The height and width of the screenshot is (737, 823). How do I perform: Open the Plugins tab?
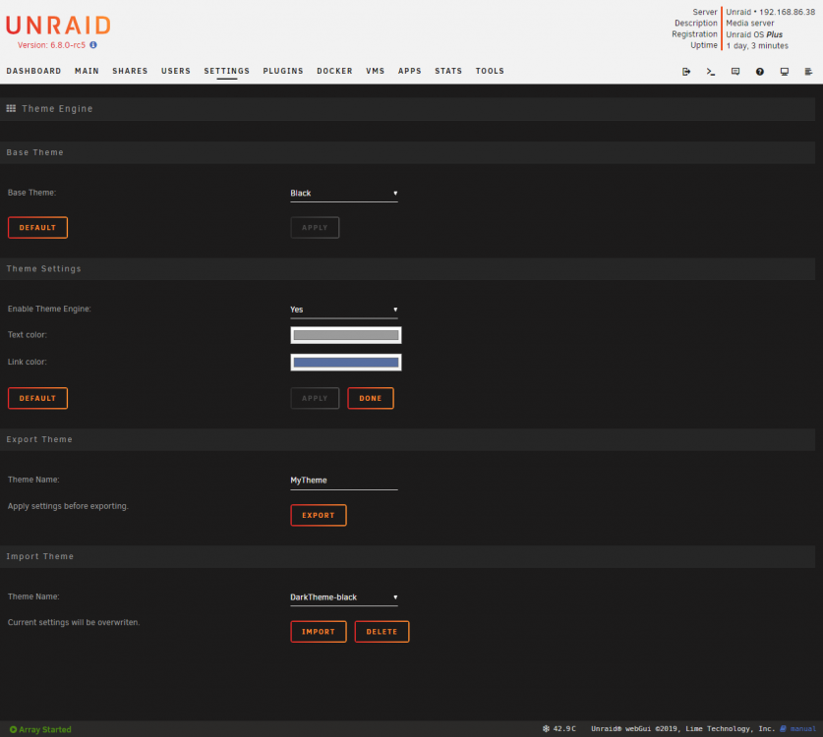pyautogui.click(x=283, y=71)
